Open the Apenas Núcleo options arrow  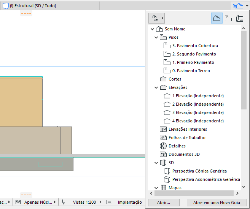55,202
